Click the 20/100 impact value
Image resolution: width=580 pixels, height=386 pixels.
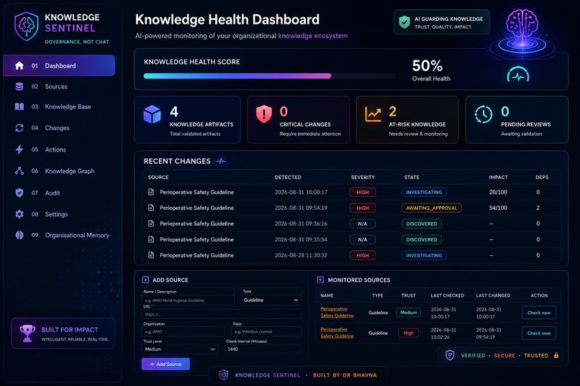498,192
